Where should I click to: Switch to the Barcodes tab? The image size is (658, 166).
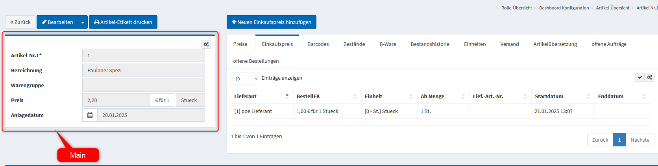pyautogui.click(x=318, y=44)
